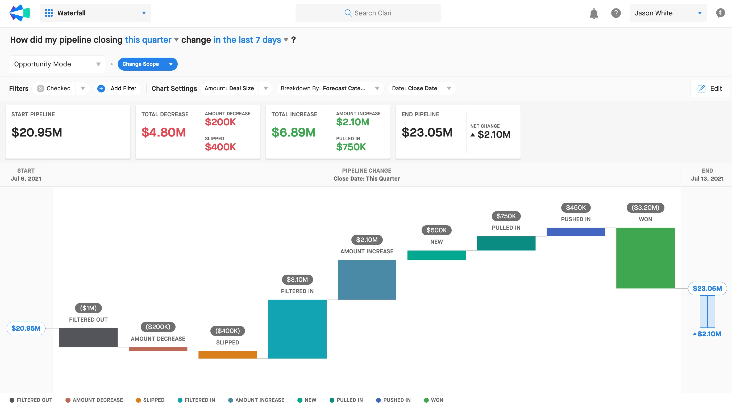Click the Clari logo icon
The width and height of the screenshot is (732, 409).
(x=20, y=13)
